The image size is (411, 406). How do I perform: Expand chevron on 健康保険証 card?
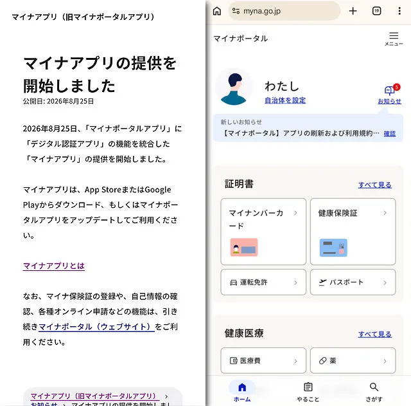(385, 213)
